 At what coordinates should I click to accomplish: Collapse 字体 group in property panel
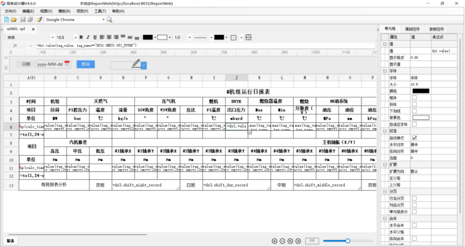coord(384,71)
